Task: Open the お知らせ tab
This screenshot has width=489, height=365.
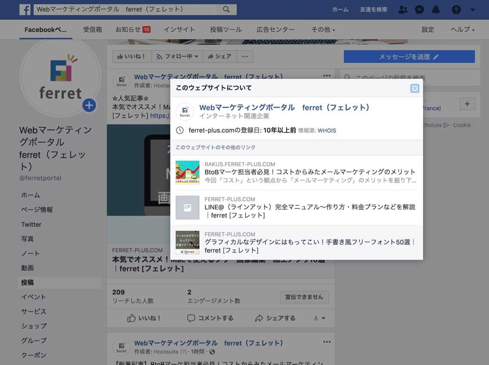Action: [x=133, y=30]
